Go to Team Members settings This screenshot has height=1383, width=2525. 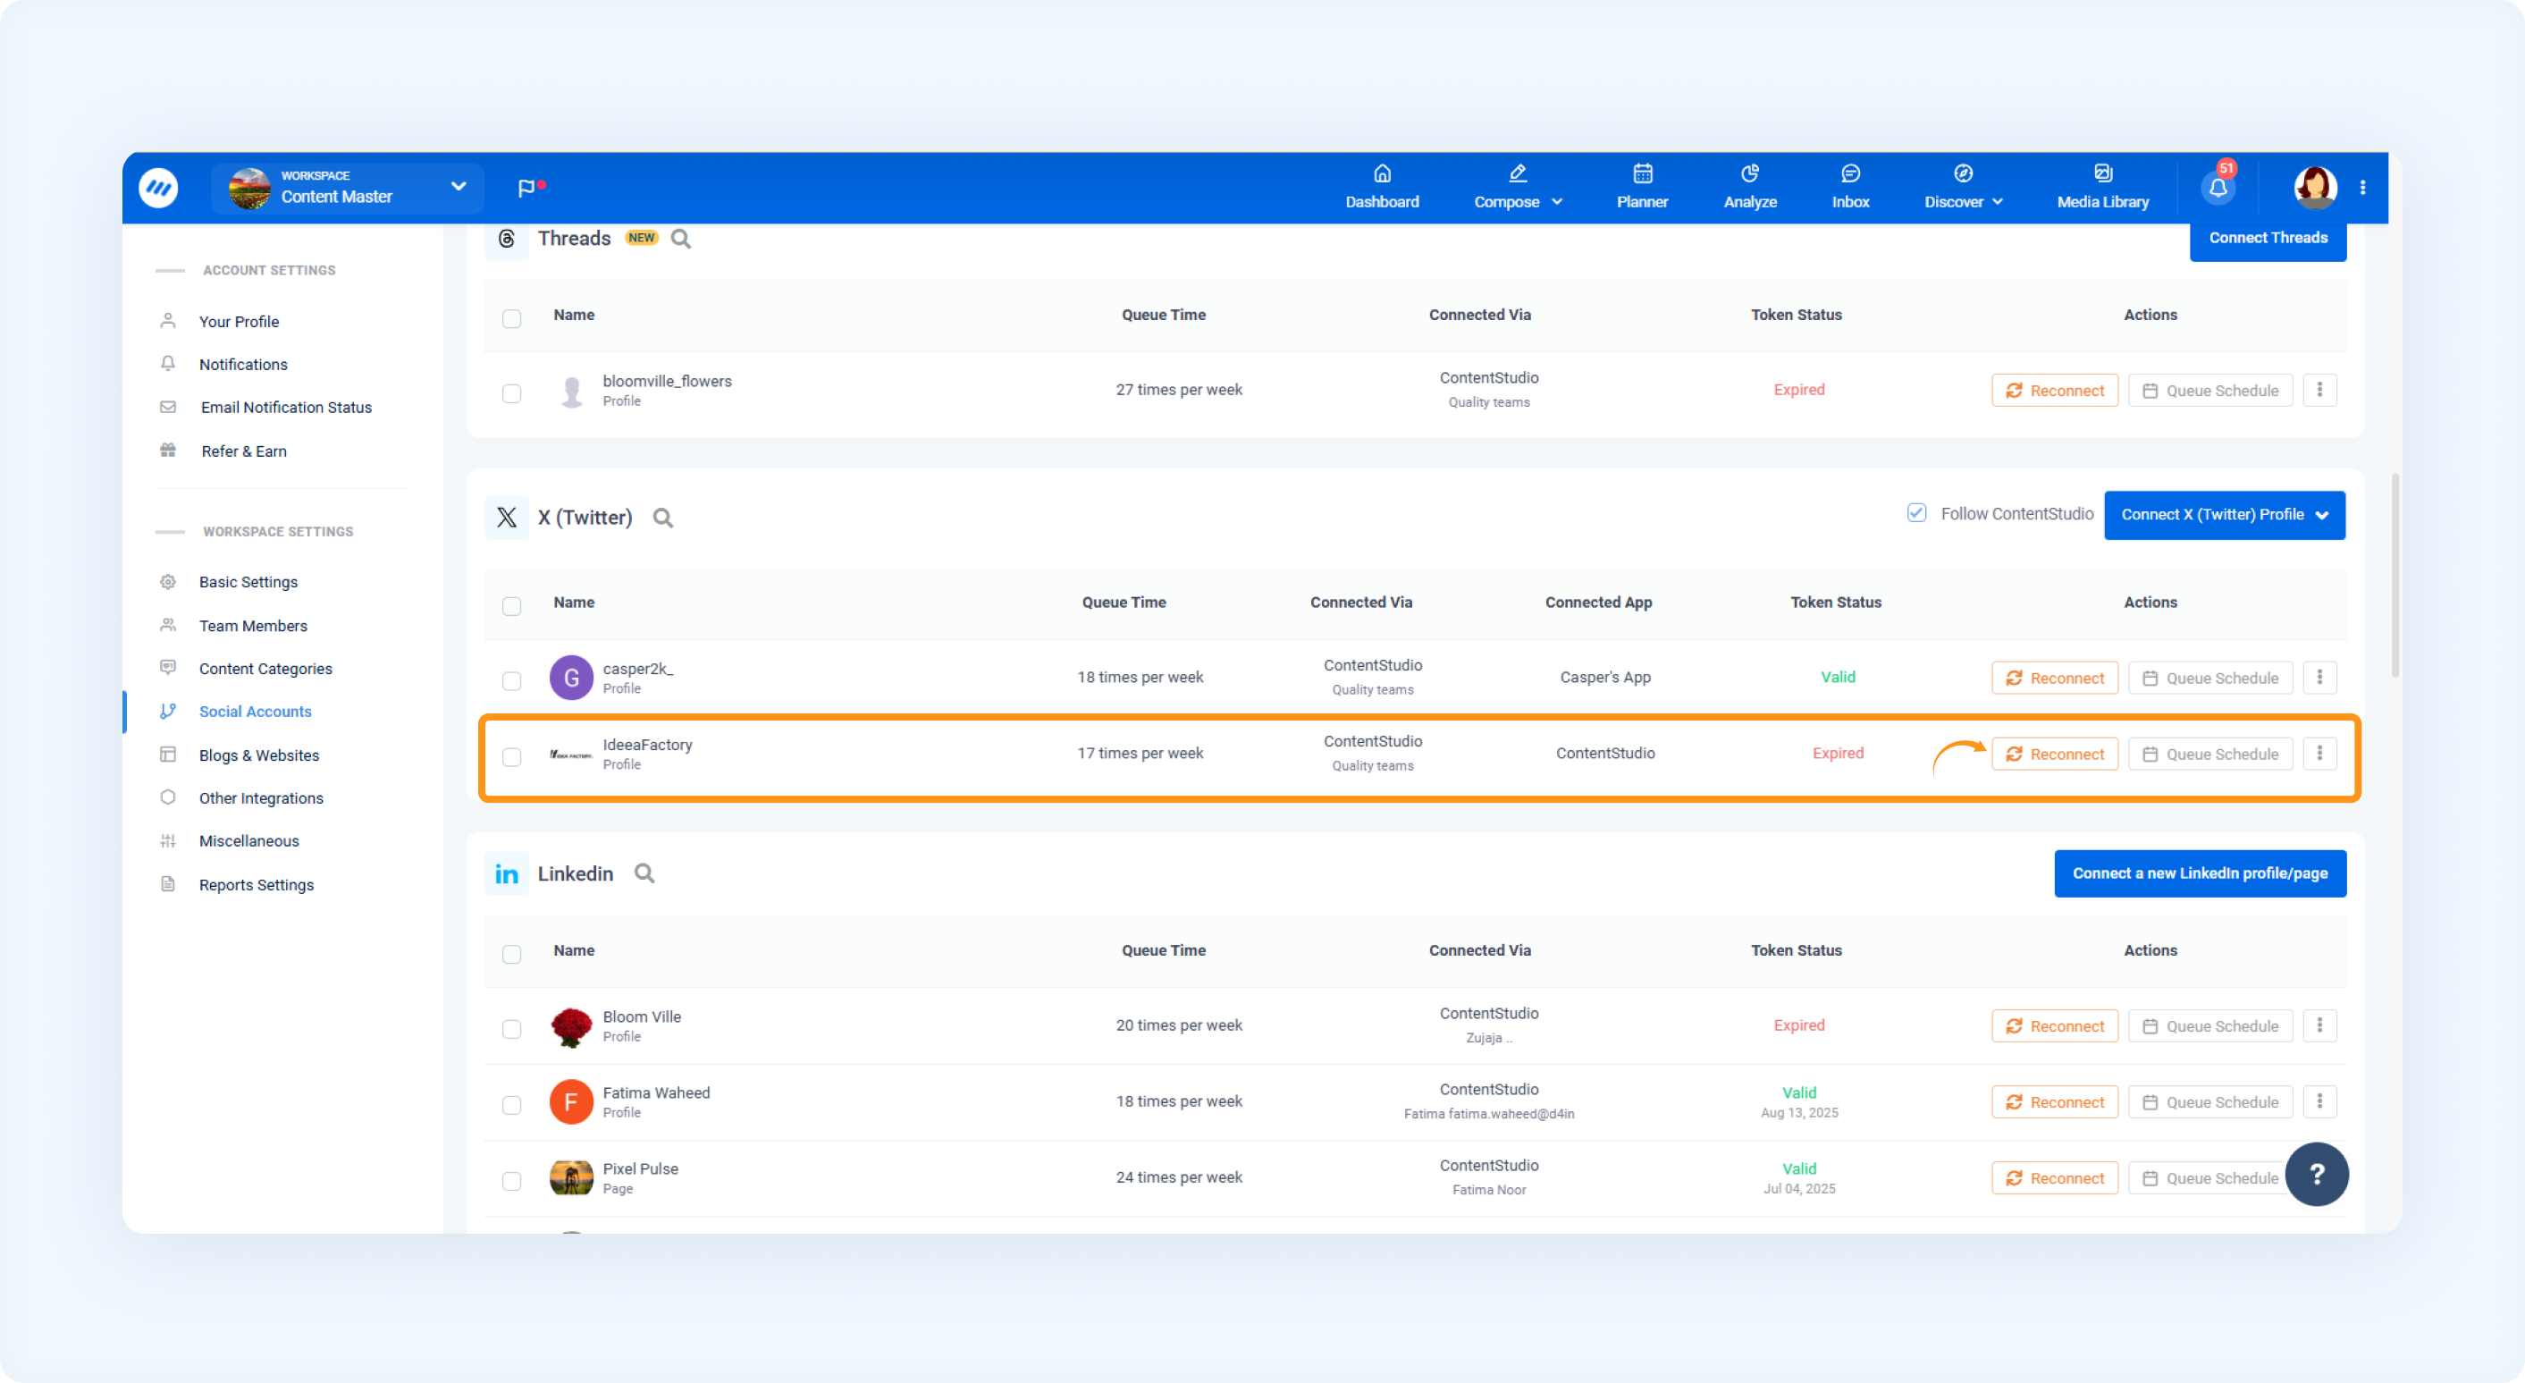253,625
